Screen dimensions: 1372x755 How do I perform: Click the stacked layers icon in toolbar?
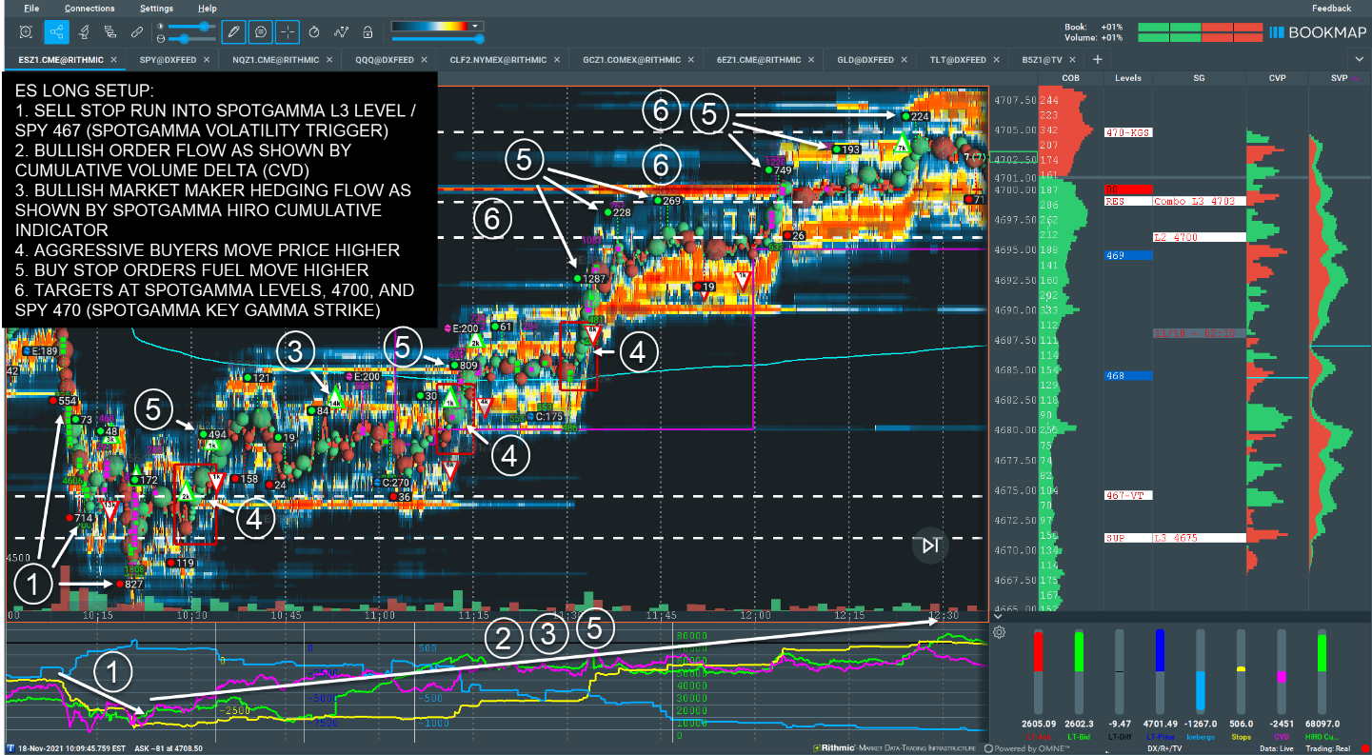[x=110, y=31]
